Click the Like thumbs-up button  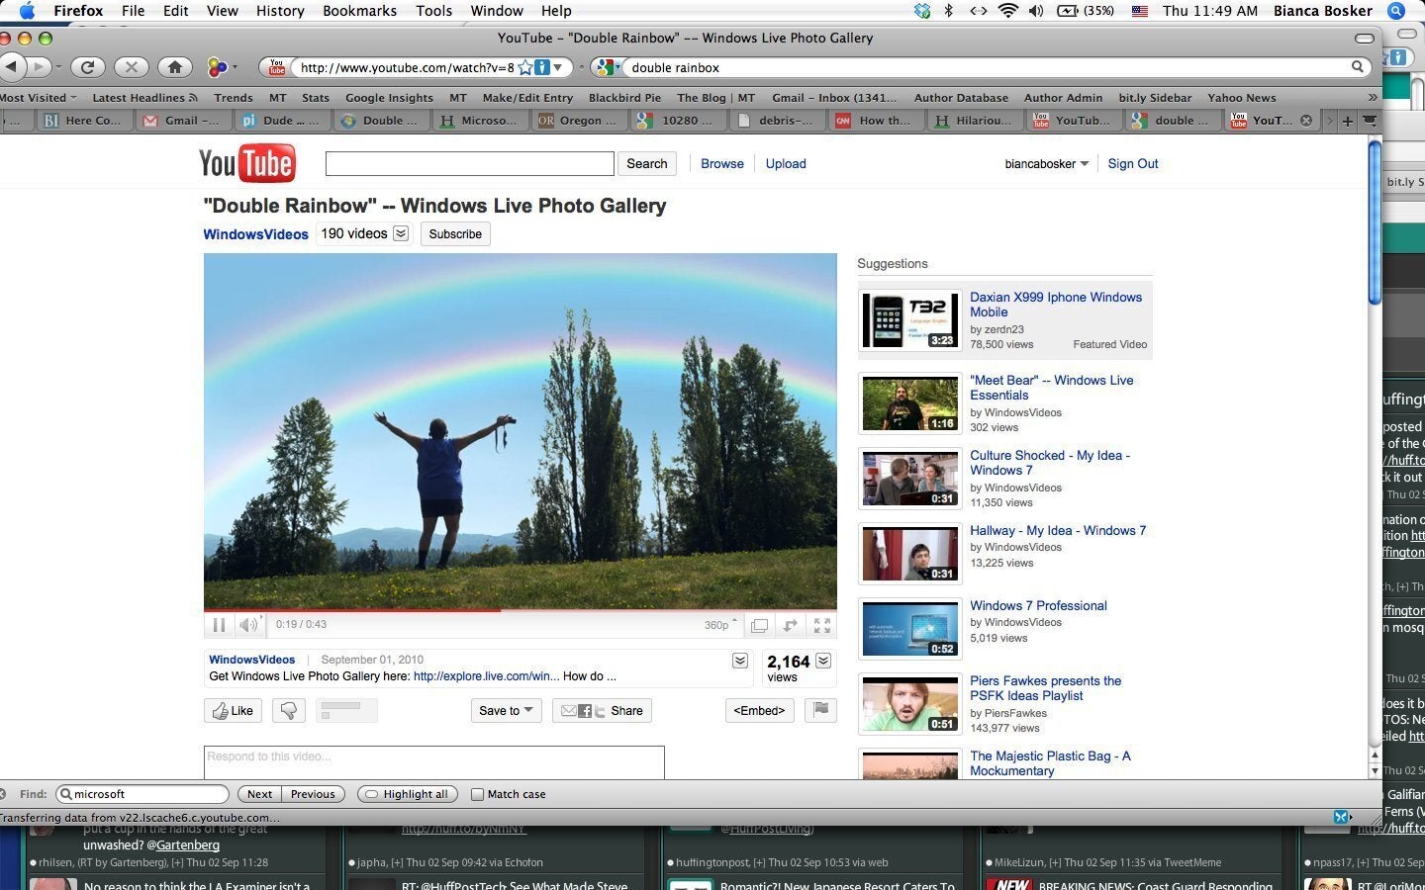[x=234, y=710]
